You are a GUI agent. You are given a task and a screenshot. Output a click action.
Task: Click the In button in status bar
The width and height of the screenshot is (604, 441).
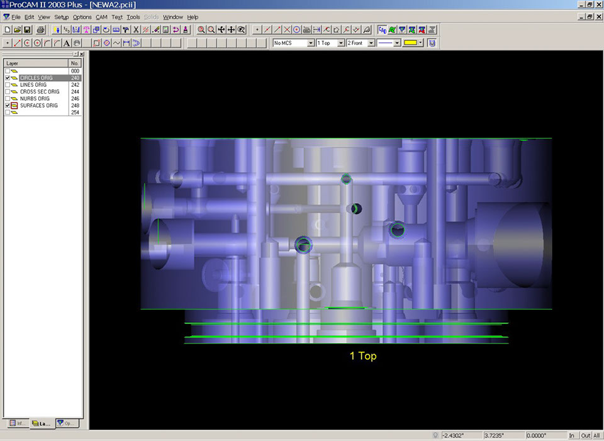coord(572,435)
